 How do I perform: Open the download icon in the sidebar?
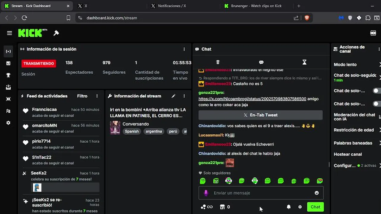(8, 87)
